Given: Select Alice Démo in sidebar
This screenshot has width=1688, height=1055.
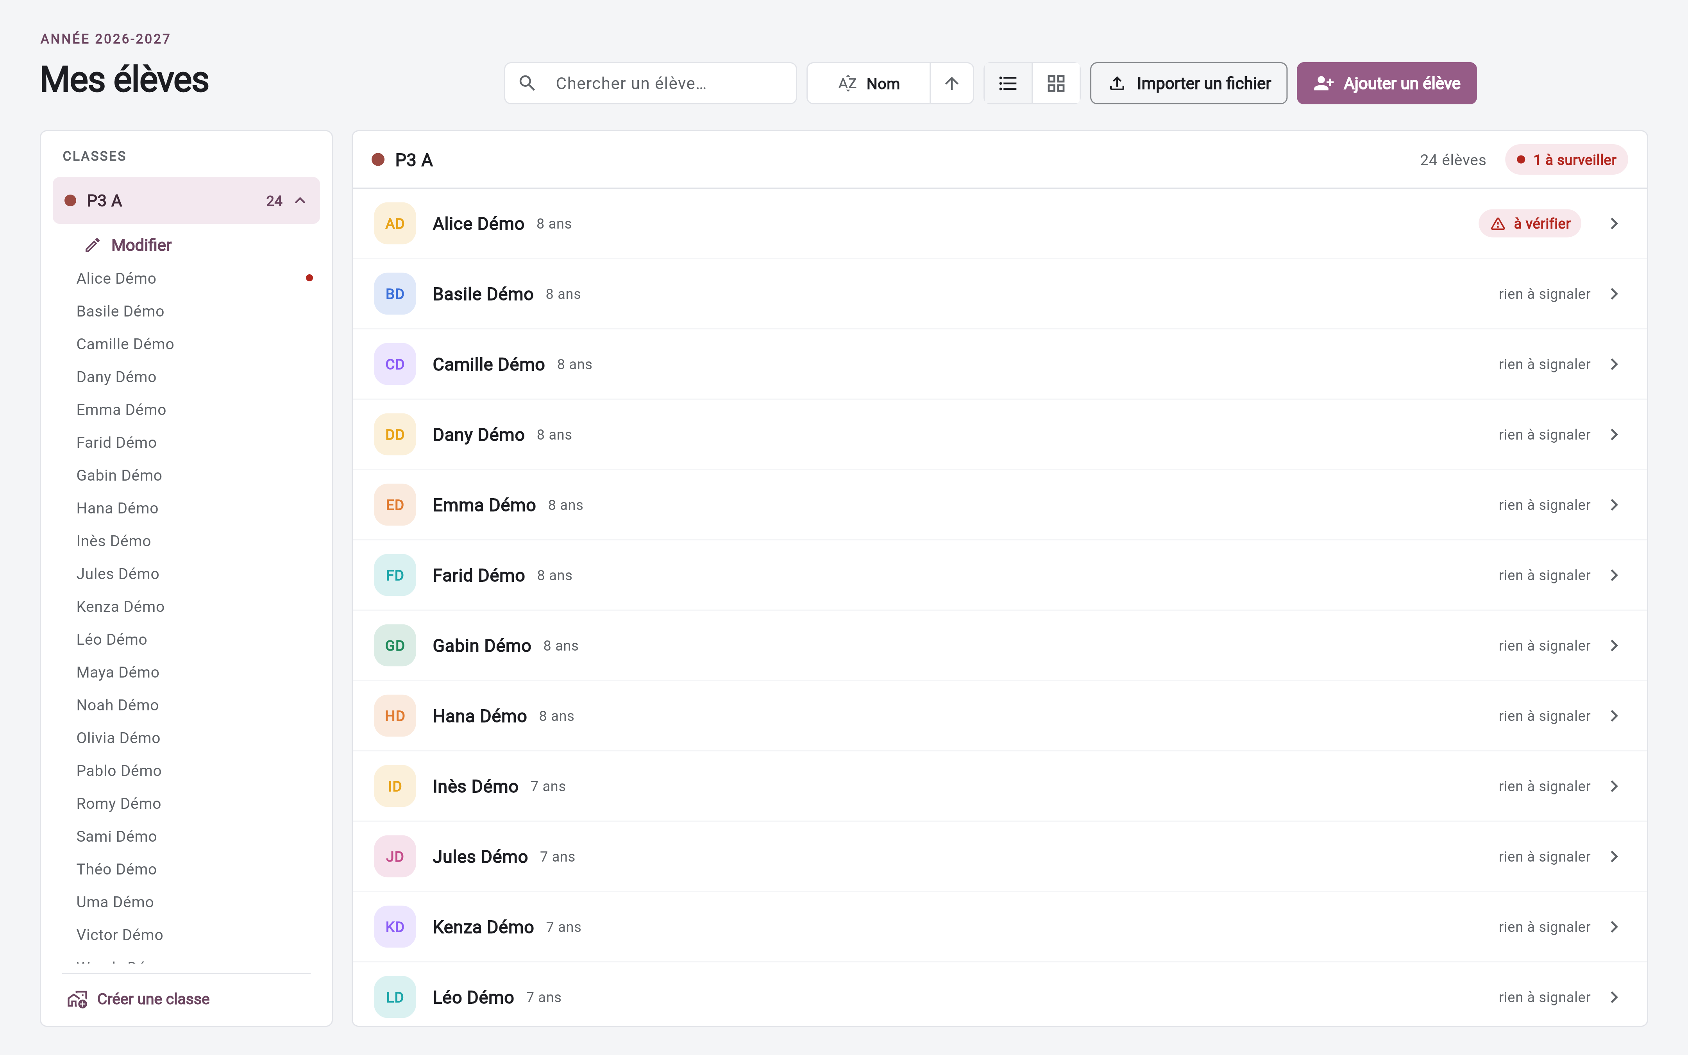Looking at the screenshot, I should tap(116, 278).
